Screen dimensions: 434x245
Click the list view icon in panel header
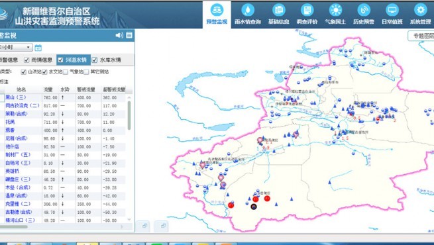point(129,35)
